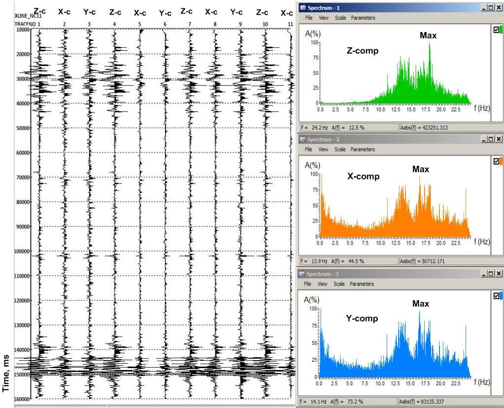Toggle the Y-comp spectrum checkbox
Image resolution: width=504 pixels, height=408 pixels.
tap(496, 296)
